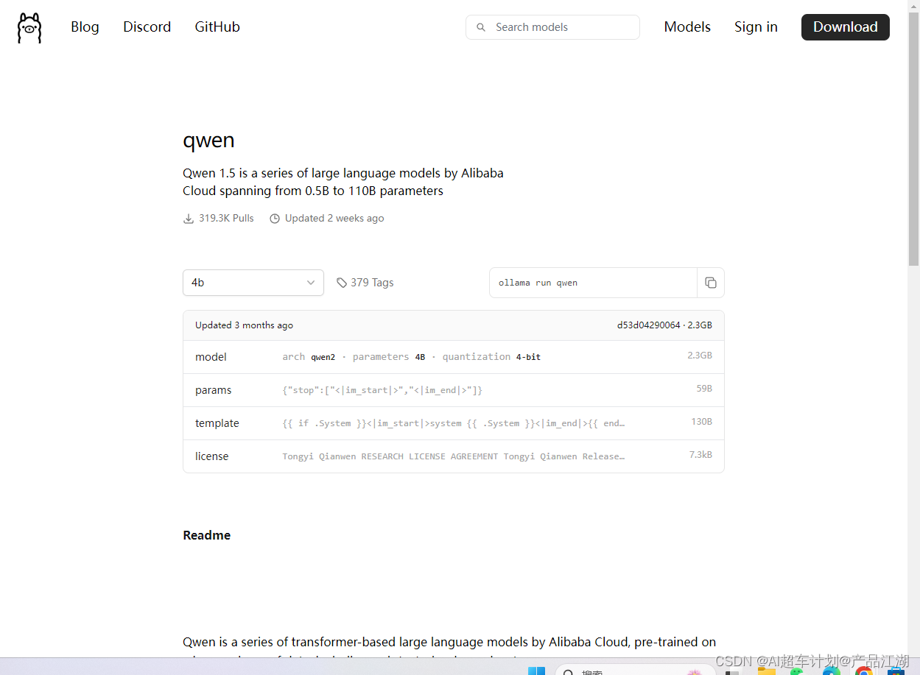Select the ollama run qwen command field

[x=593, y=283]
